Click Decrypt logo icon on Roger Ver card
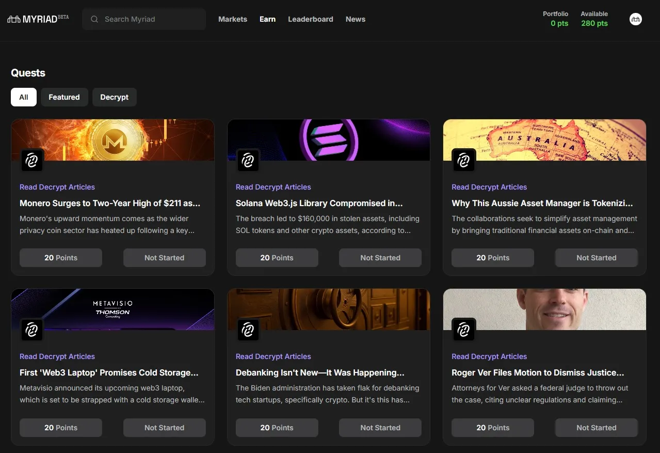Viewport: 660px width, 453px height. point(463,330)
